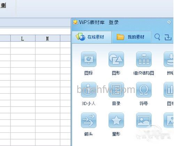Viewport: 174px width, 146px height.
Task: Click the 组织结构图 label text
Action: point(144,73)
